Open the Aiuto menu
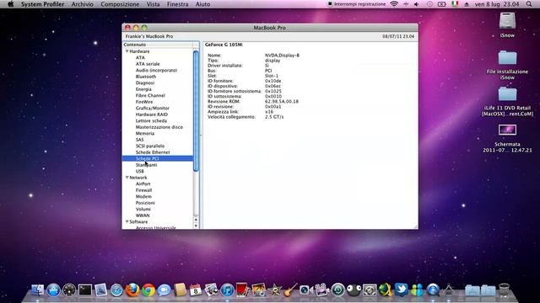The height and width of the screenshot is (303, 540). point(202,4)
